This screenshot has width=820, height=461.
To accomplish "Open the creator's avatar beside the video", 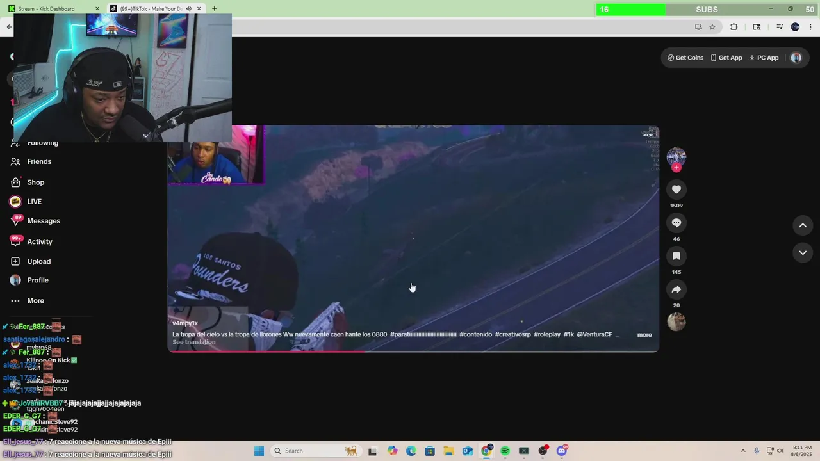I will 676,157.
